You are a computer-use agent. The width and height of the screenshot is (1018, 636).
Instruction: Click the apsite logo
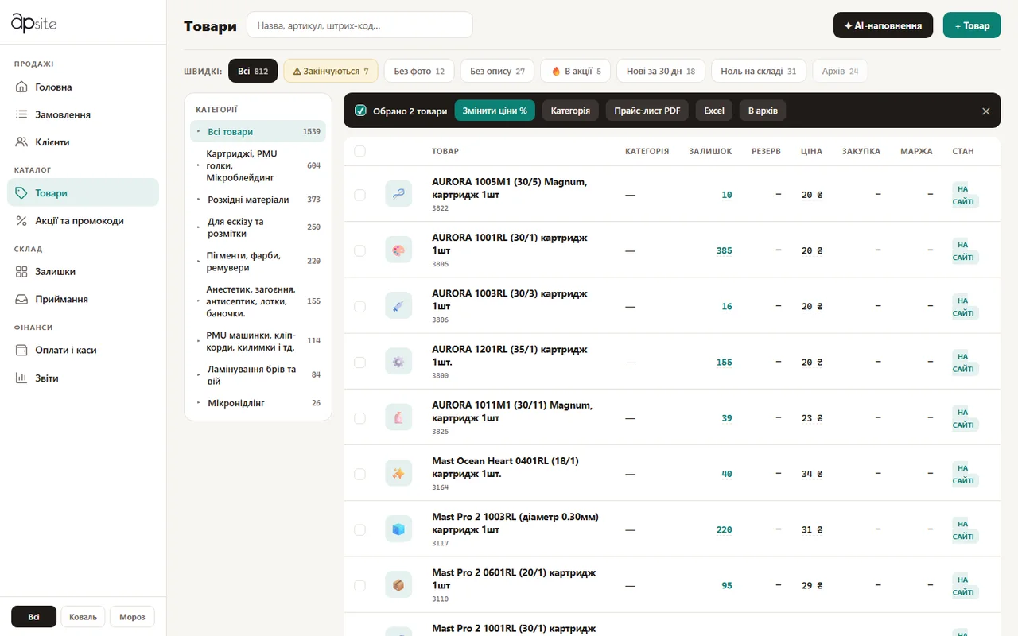33,22
